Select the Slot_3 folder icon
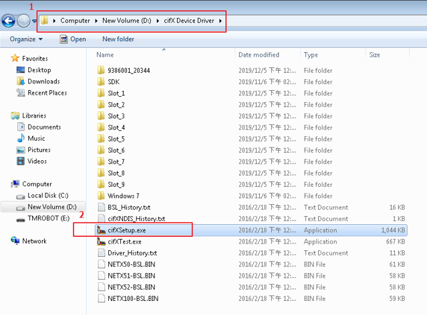 pos(101,116)
